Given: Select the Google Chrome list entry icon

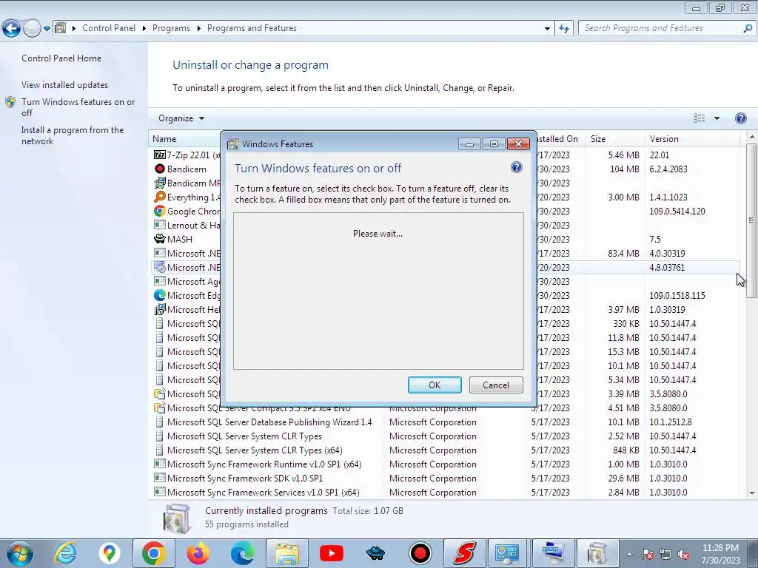Looking at the screenshot, I should click(160, 211).
